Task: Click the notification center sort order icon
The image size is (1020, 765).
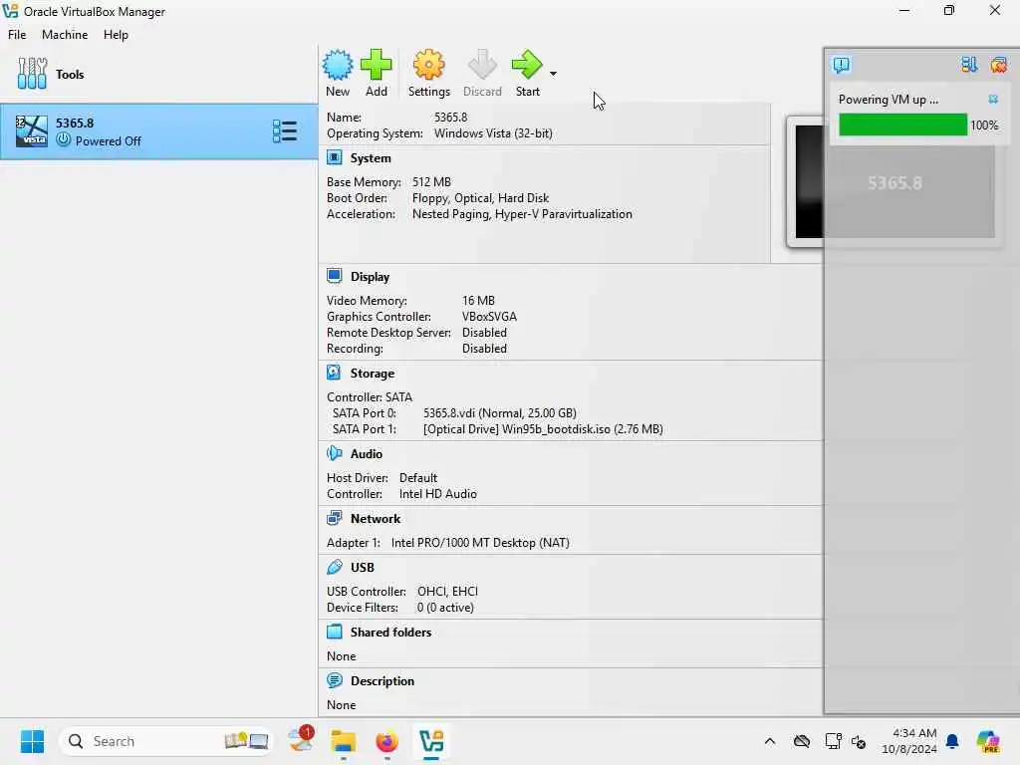Action: tap(969, 65)
